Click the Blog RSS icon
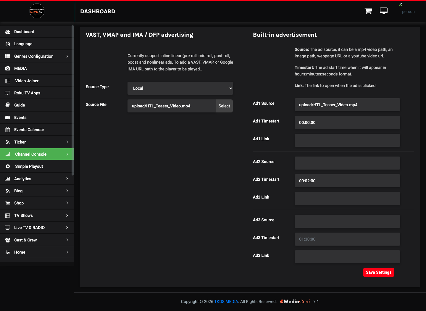The width and height of the screenshot is (426, 311). click(x=8, y=191)
